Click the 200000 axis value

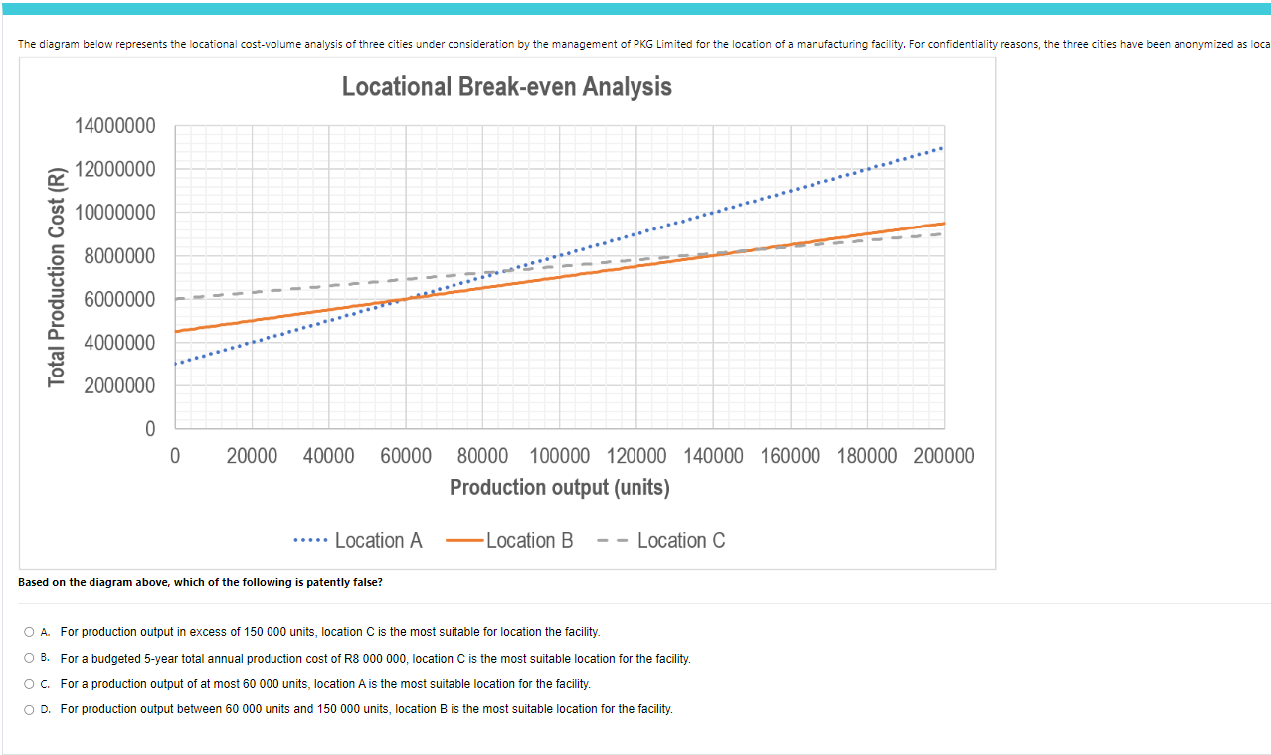click(x=945, y=456)
